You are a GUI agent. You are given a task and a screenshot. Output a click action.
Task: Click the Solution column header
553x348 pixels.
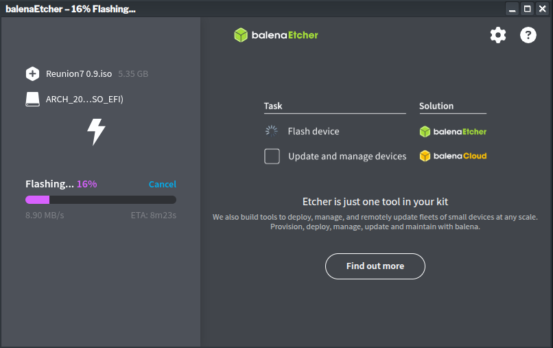click(x=436, y=106)
